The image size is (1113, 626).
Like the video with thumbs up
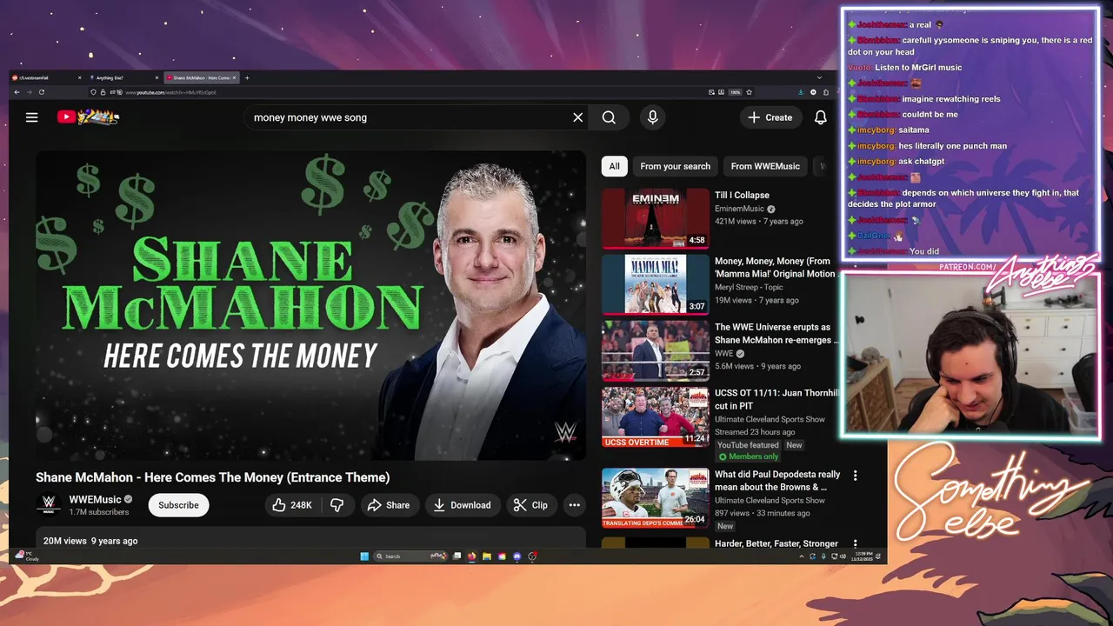292,505
